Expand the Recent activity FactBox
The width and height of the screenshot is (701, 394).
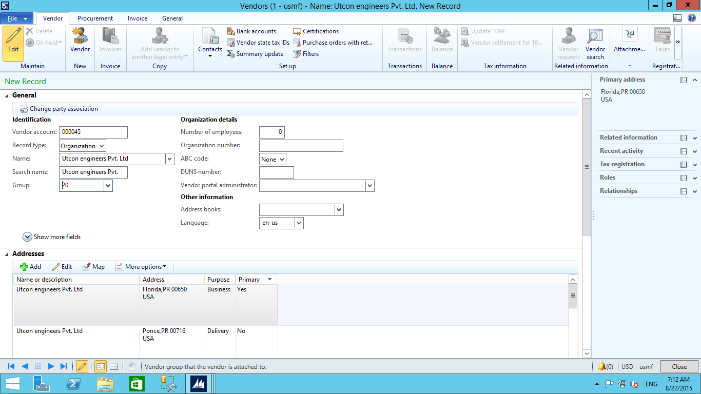pyautogui.click(x=695, y=151)
